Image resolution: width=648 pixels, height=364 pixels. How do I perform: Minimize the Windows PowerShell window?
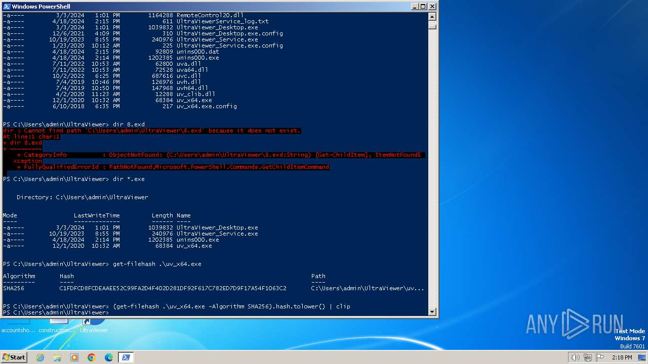[x=414, y=7]
